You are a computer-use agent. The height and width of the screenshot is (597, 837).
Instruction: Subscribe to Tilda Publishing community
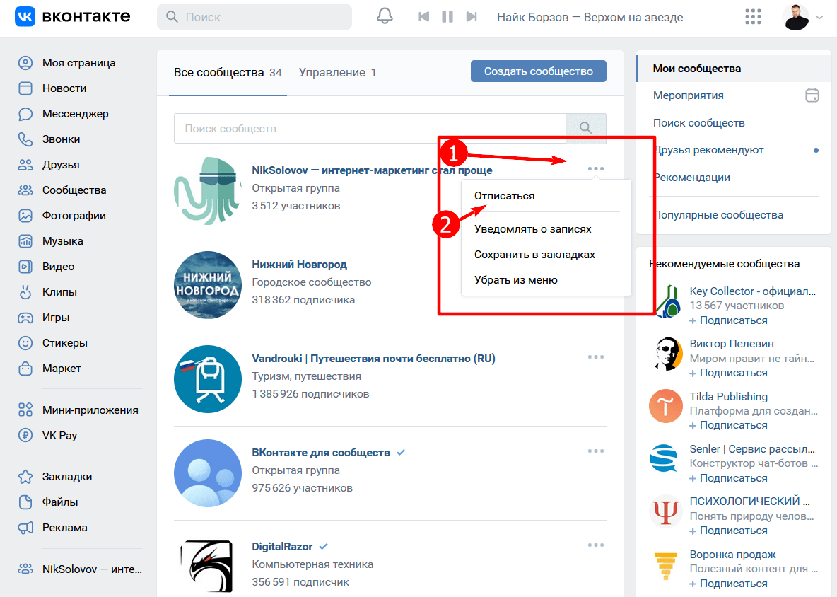pyautogui.click(x=728, y=425)
